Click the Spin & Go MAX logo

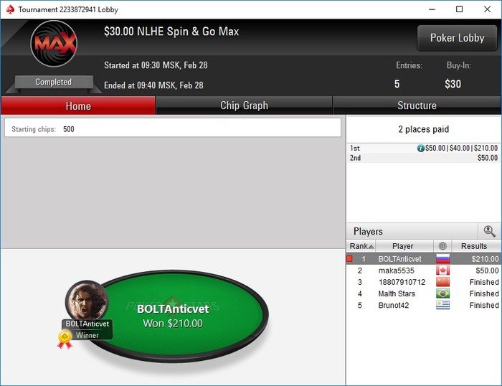tap(54, 44)
